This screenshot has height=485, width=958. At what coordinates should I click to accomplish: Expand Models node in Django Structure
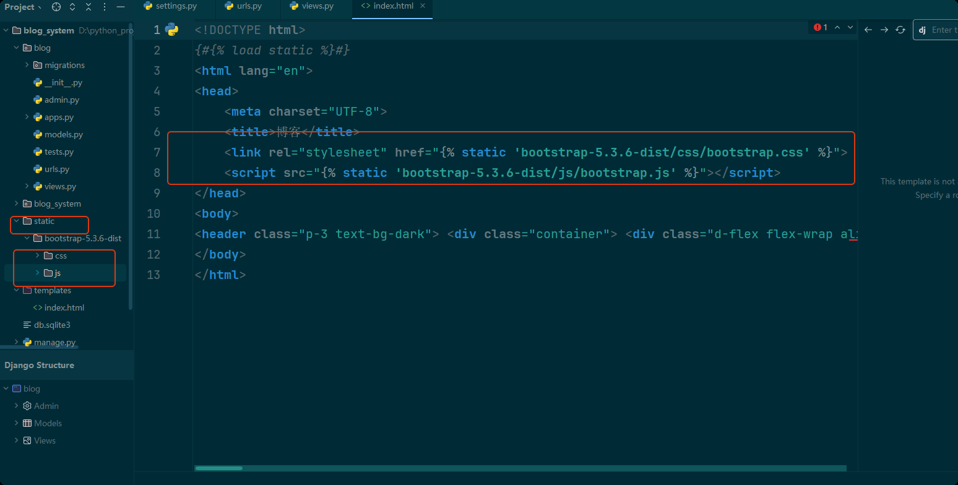[17, 423]
